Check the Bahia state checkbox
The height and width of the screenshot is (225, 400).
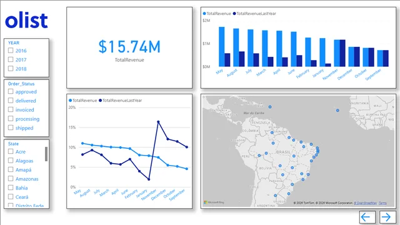[11, 187]
